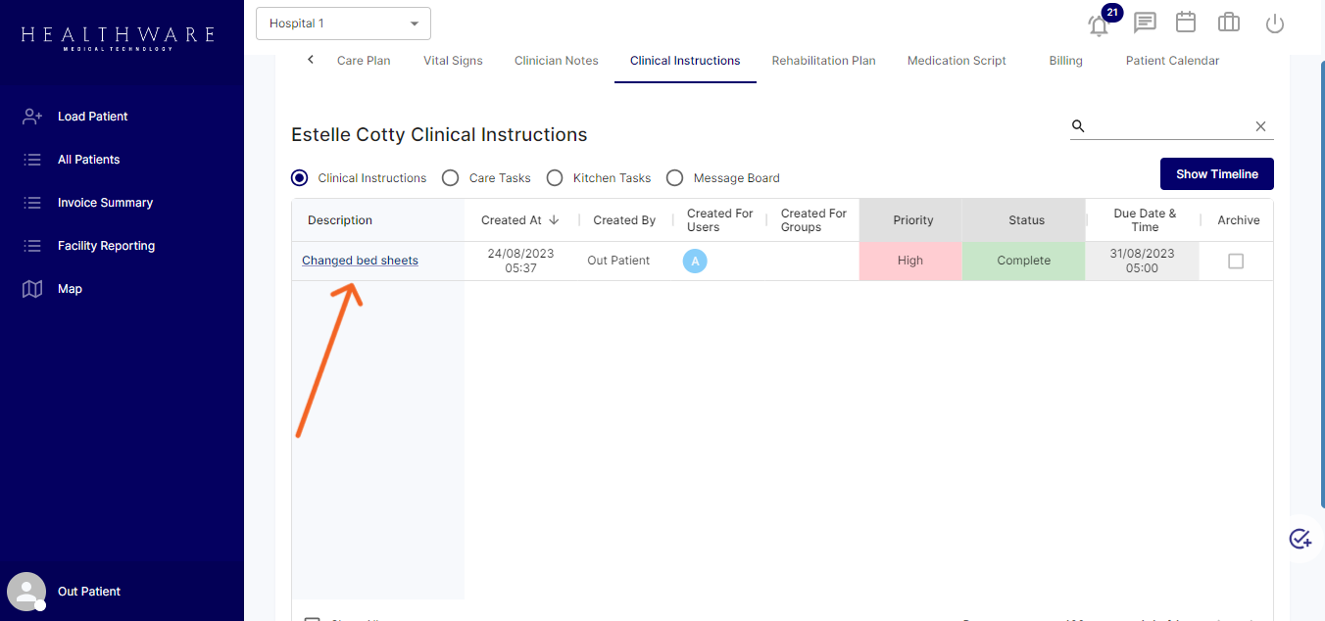Expand the Hospital 1 dropdown
The height and width of the screenshot is (621, 1325).
pos(343,24)
